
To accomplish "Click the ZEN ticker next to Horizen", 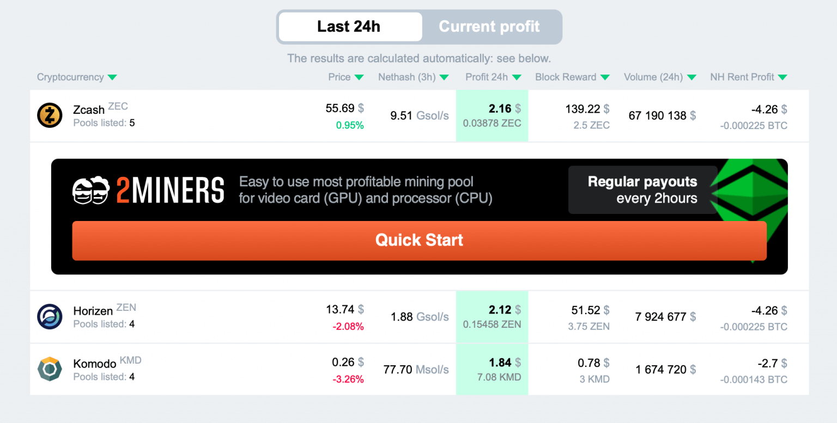I will (126, 307).
